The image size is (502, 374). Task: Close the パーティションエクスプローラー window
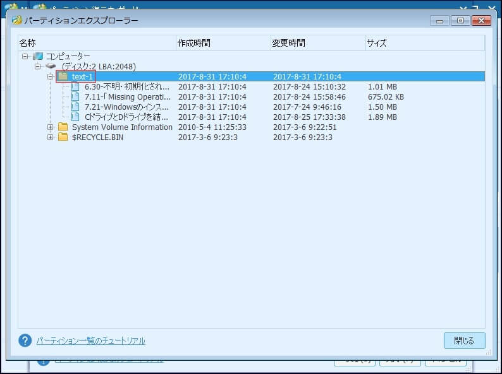[481, 21]
